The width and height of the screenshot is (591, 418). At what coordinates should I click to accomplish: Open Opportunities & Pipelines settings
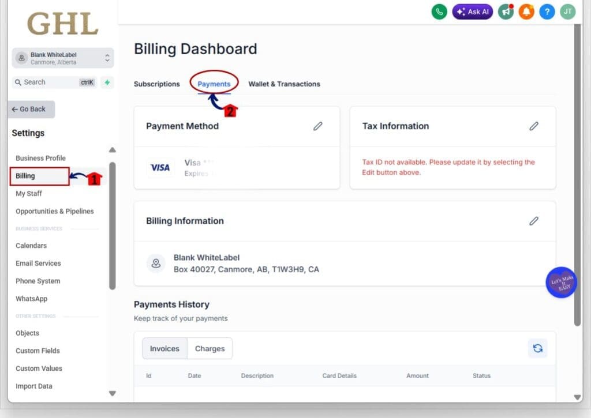pos(55,211)
